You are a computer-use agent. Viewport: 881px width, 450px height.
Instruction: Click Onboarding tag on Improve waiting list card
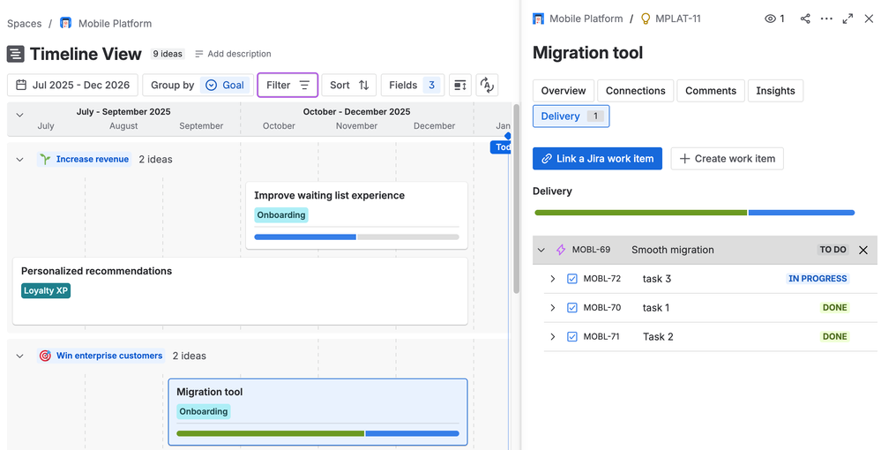pyautogui.click(x=281, y=215)
